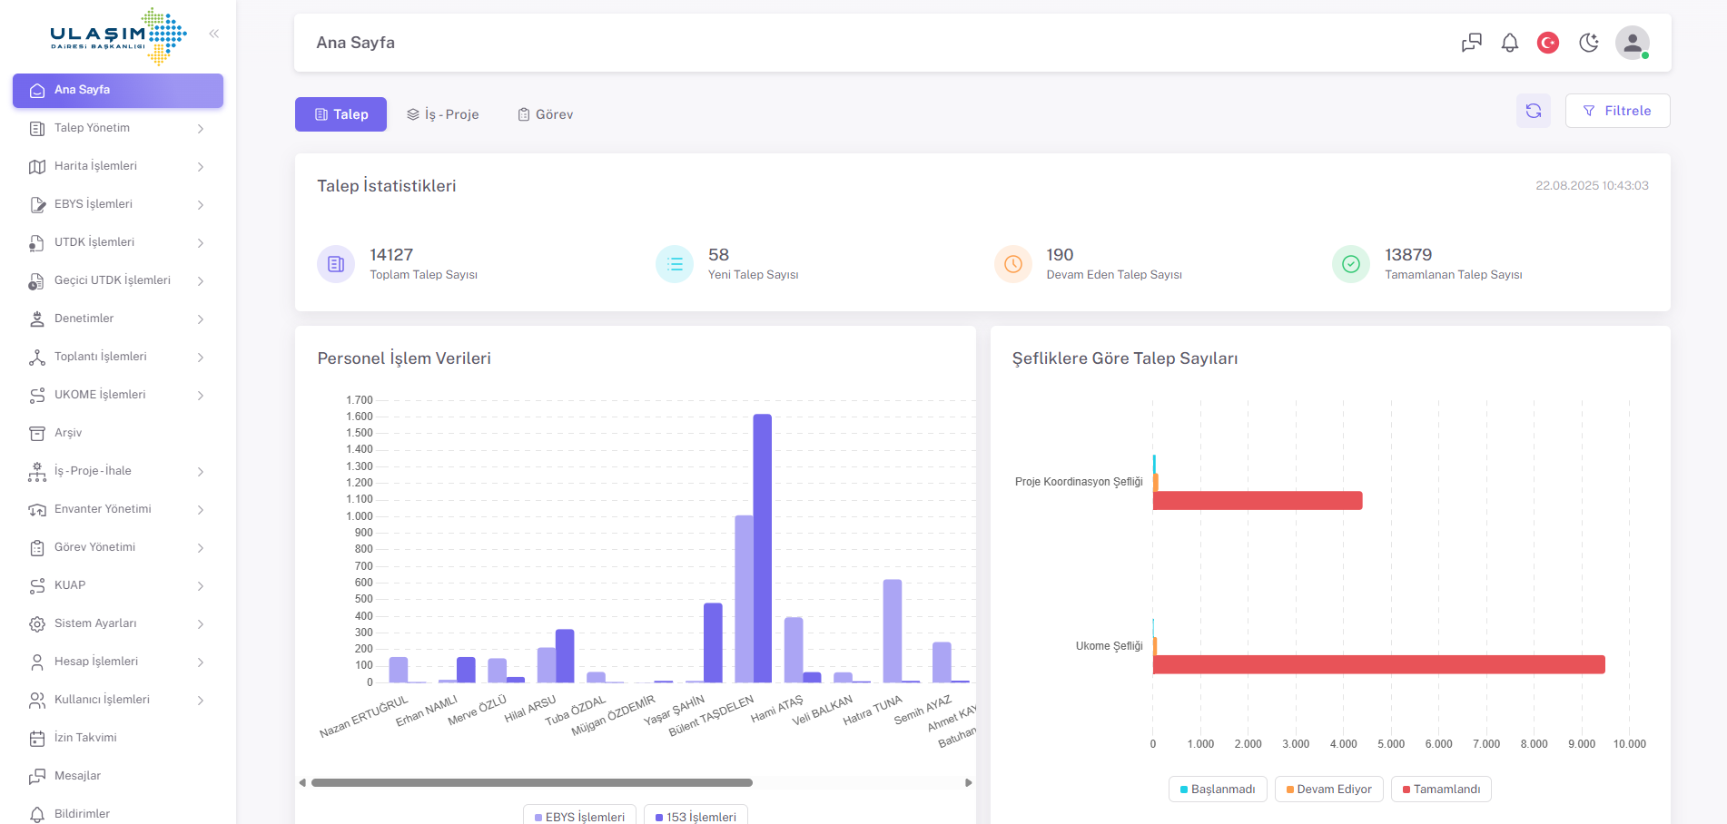This screenshot has width=1727, height=824.
Task: Switch to the İş-Proje tab
Action: (x=442, y=114)
